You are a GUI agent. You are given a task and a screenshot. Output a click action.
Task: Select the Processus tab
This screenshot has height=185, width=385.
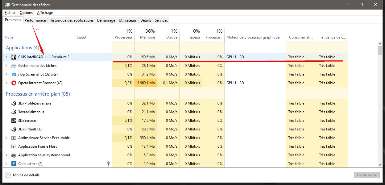click(x=13, y=20)
